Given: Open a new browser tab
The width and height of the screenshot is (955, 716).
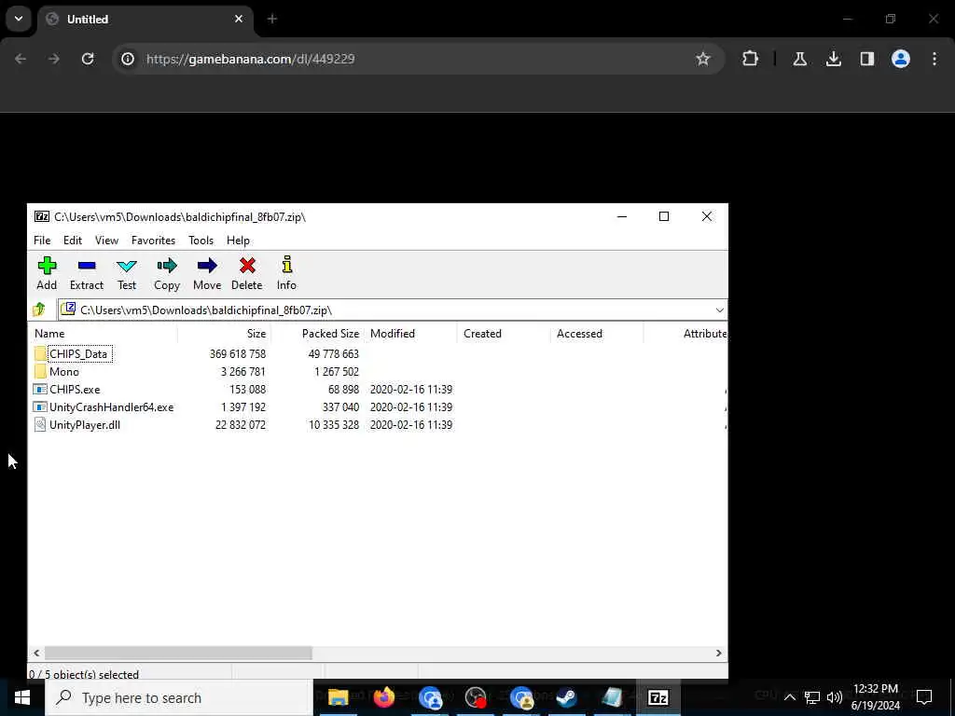Looking at the screenshot, I should pyautogui.click(x=272, y=19).
